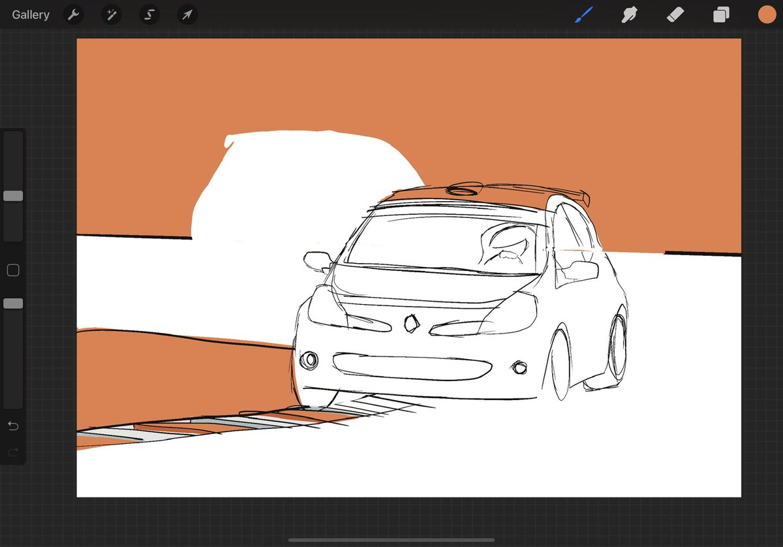
Task: Click the brush size slider handle
Action: (x=13, y=196)
